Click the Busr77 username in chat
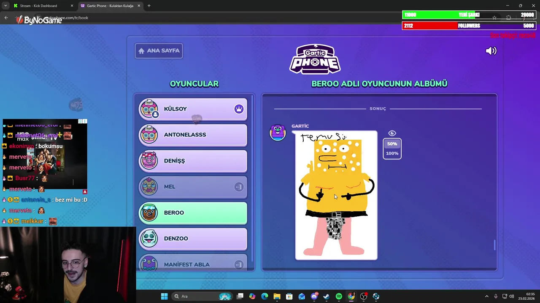Screen dimensions: 540x303 (x=24, y=178)
